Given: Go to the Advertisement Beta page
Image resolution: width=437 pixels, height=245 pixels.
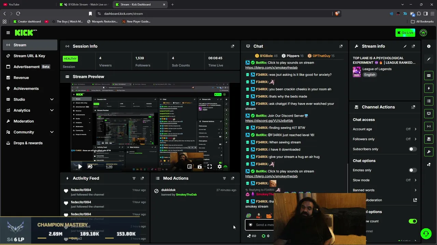Looking at the screenshot, I should point(30,67).
